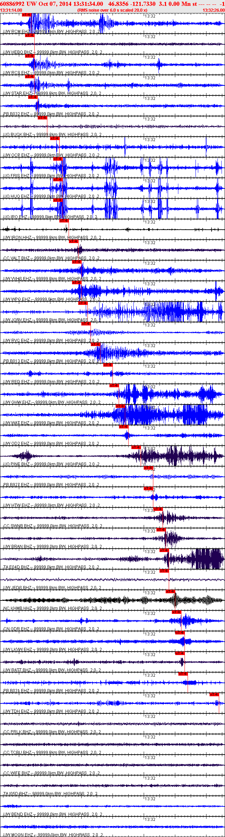Select the UW RATT BHZ station label
225x837 pixels.
point(18,670)
